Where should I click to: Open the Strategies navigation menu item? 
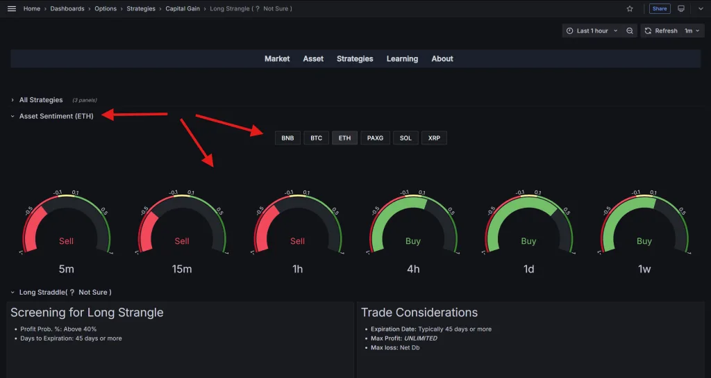tap(355, 58)
